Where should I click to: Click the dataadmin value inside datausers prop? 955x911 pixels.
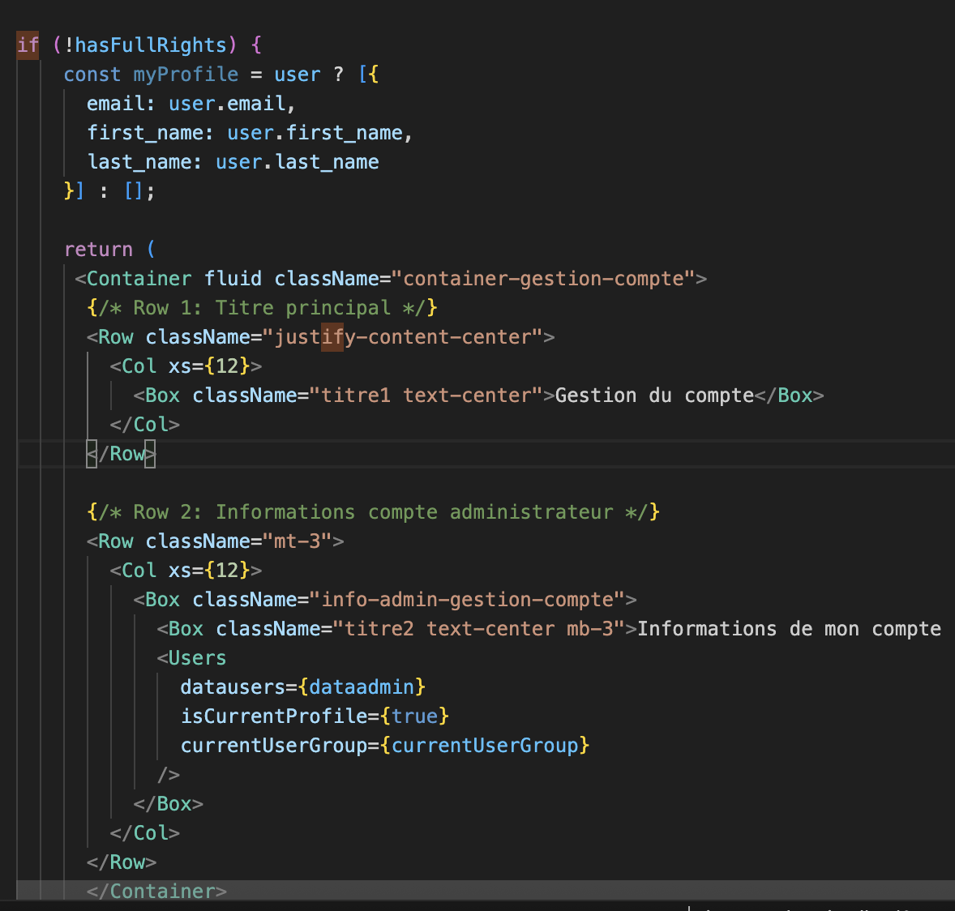click(362, 687)
